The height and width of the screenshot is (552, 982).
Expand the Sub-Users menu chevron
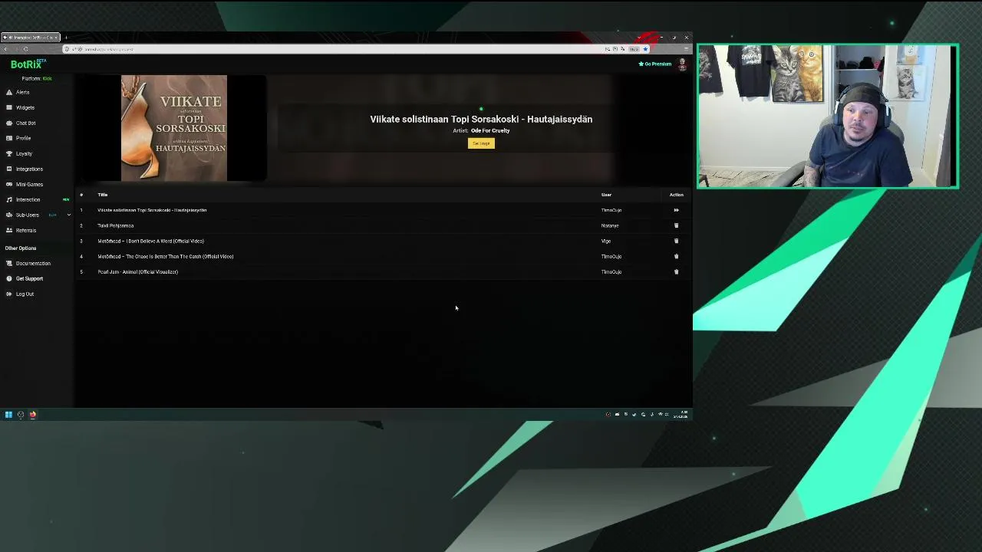pyautogui.click(x=68, y=215)
